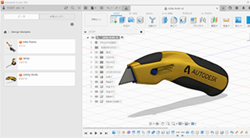
Task: Click the Zoom magnifier tool
Action: click(168, 123)
